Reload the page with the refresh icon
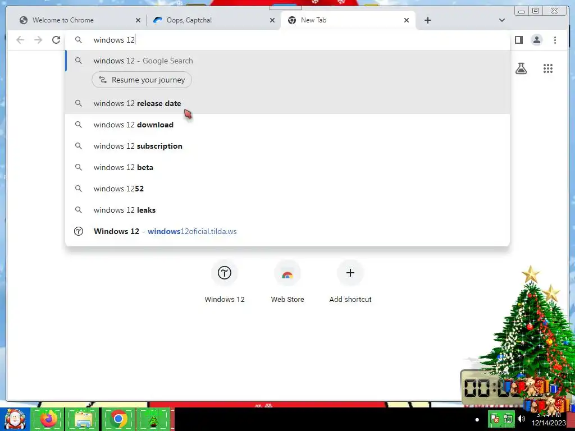Viewport: 575px width, 431px height. click(56, 40)
